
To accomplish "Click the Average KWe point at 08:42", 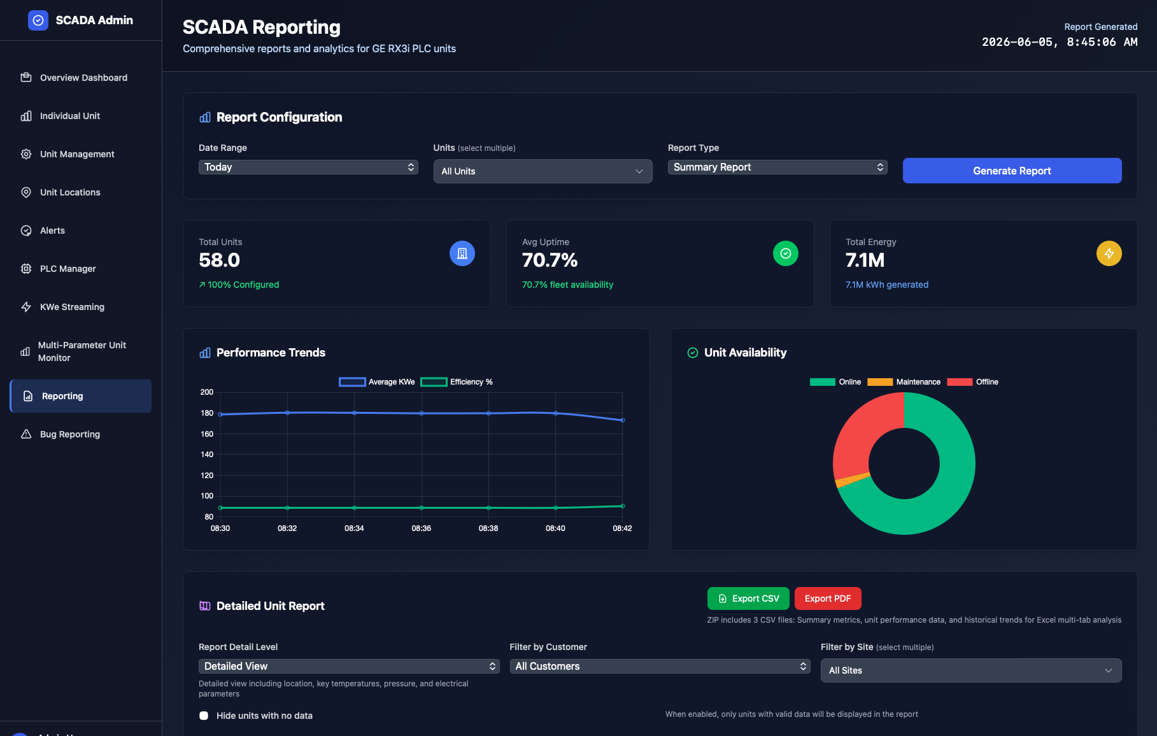I will [x=623, y=420].
